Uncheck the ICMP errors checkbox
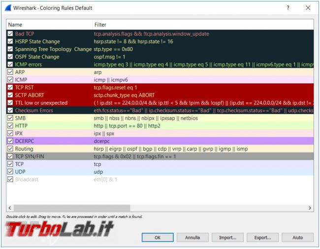Image resolution: width=320 pixels, height=249 pixels. coord(10,64)
